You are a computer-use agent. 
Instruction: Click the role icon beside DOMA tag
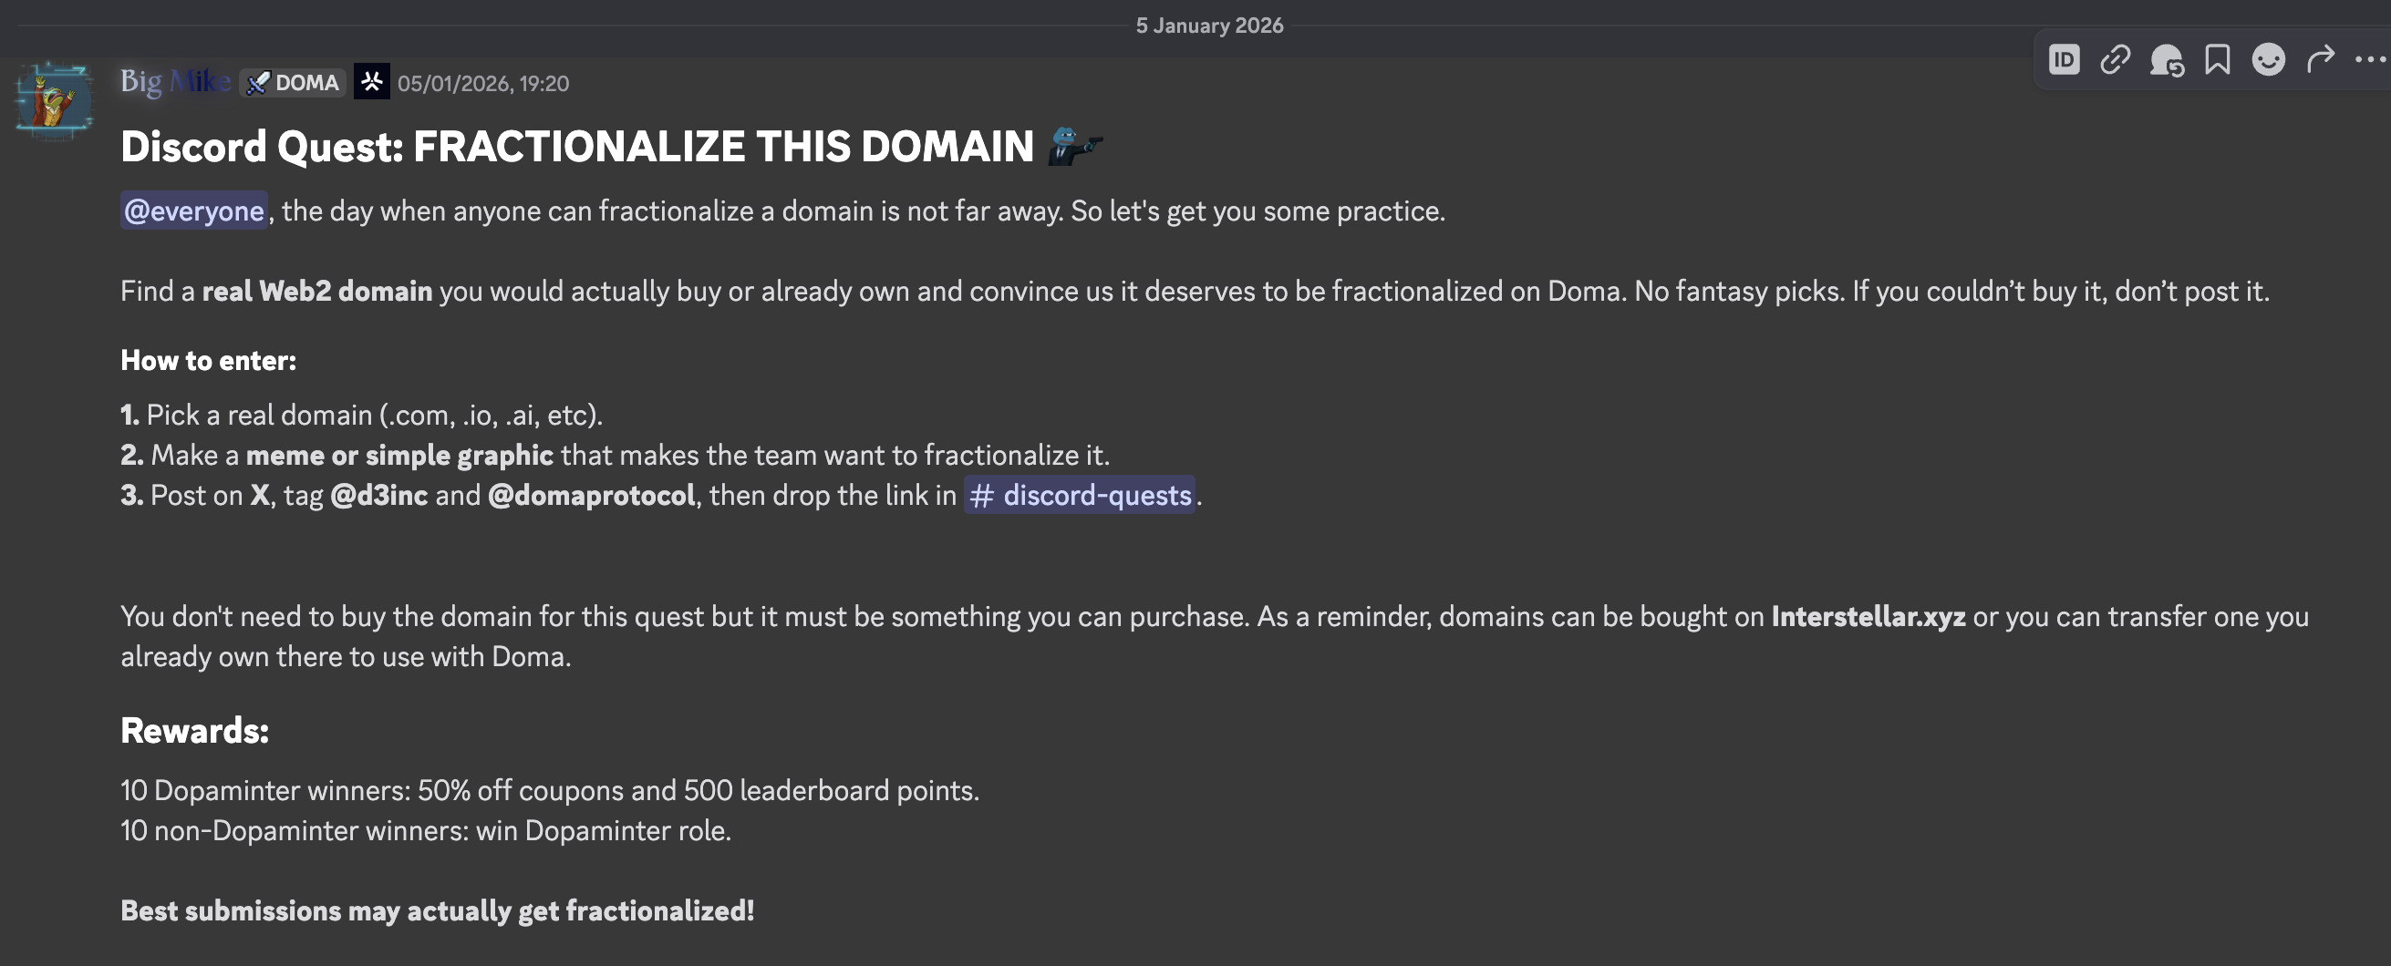tap(372, 82)
